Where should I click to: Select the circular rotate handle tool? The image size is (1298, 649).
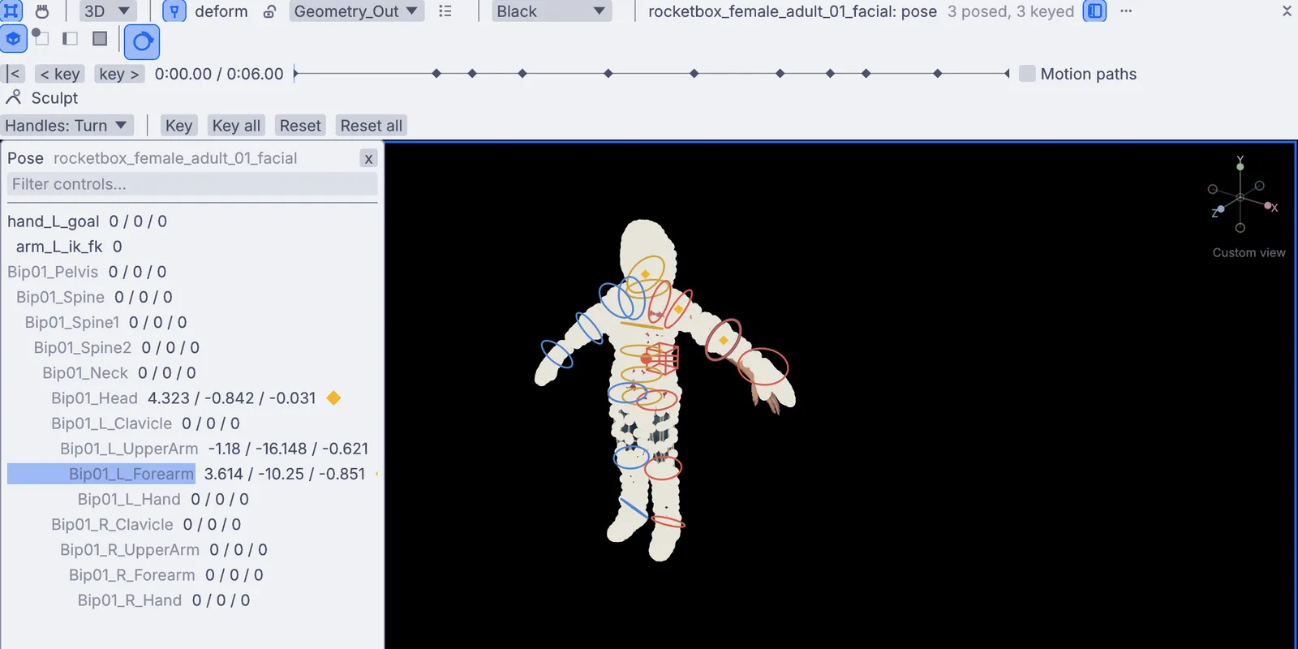(142, 41)
